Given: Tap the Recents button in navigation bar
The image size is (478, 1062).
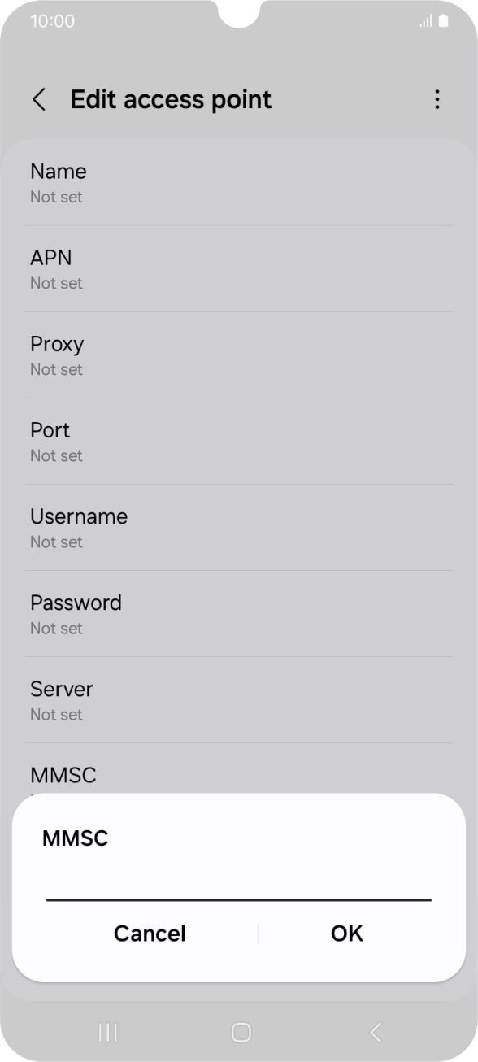Looking at the screenshot, I should click(106, 1032).
